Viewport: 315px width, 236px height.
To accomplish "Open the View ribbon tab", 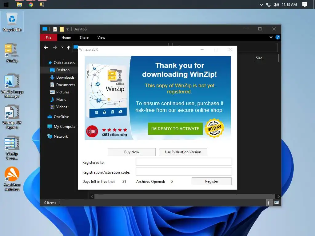I will click(101, 37).
